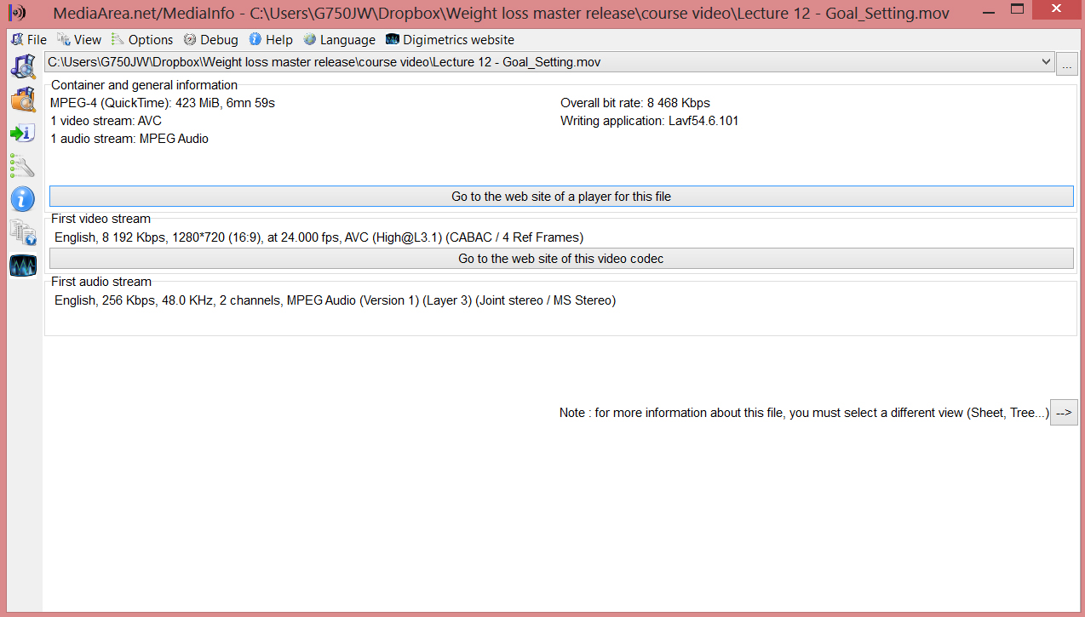Screen dimensions: 1085x617
Task: Open the File menu
Action: [x=29, y=40]
